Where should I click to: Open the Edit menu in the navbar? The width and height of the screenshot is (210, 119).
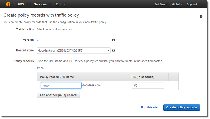click(x=61, y=4)
